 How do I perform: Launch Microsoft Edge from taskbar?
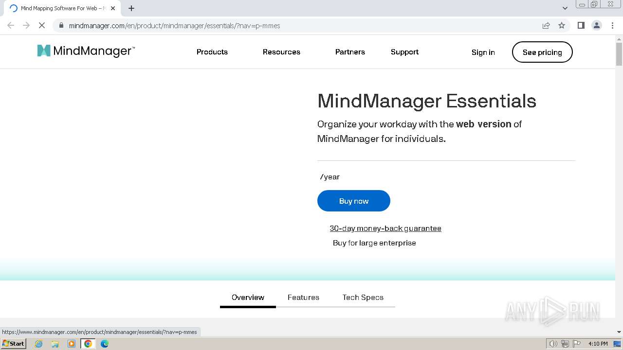click(x=105, y=344)
